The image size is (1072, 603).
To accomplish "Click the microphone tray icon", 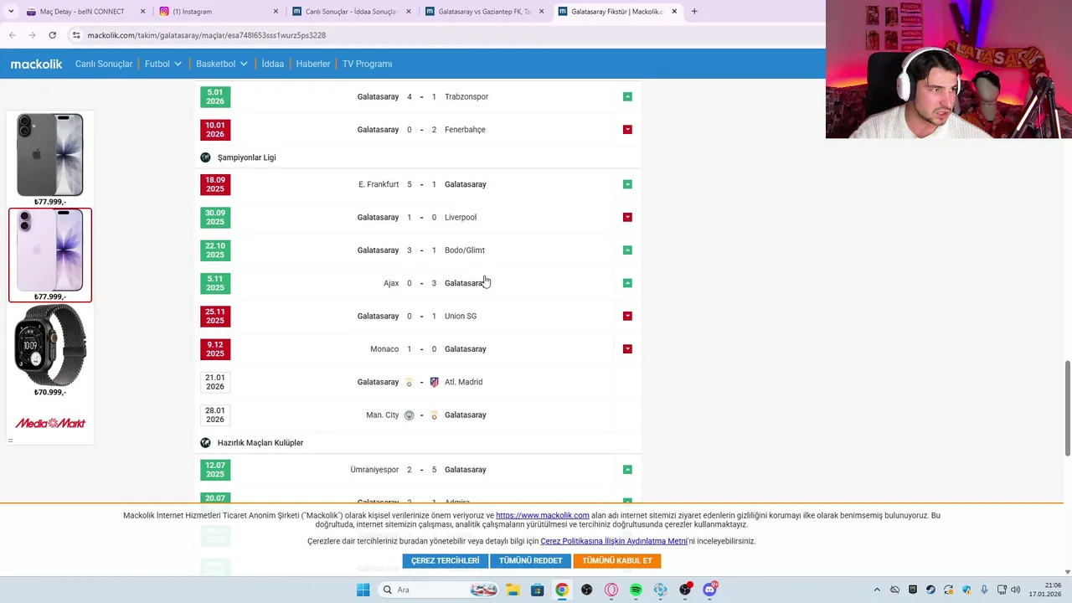I will 984,590.
